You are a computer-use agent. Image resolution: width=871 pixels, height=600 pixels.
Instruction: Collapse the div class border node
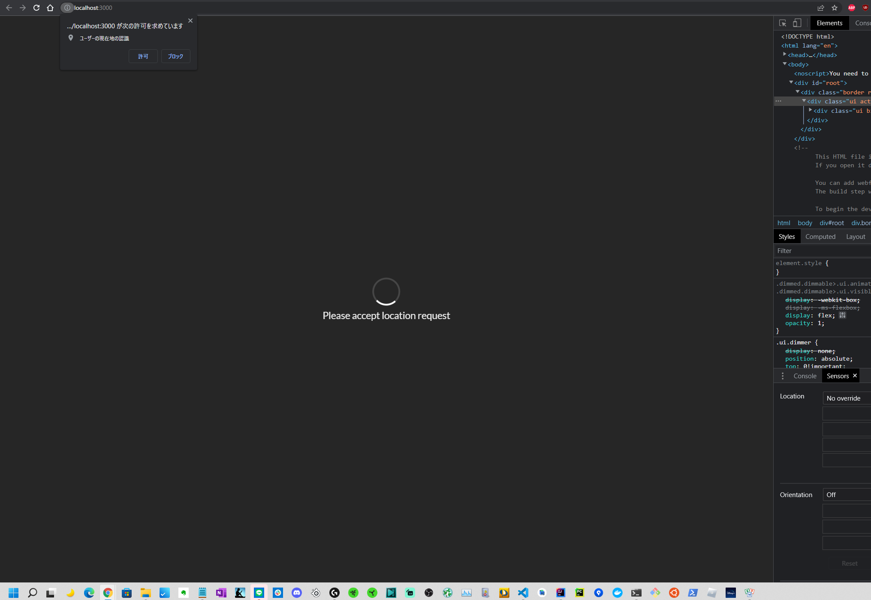(797, 91)
